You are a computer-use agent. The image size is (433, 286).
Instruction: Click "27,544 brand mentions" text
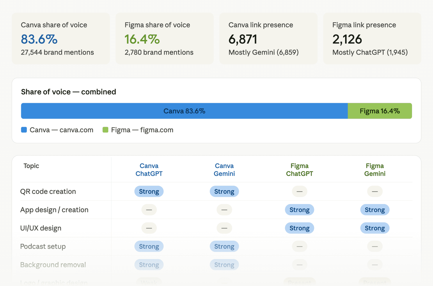tap(57, 52)
